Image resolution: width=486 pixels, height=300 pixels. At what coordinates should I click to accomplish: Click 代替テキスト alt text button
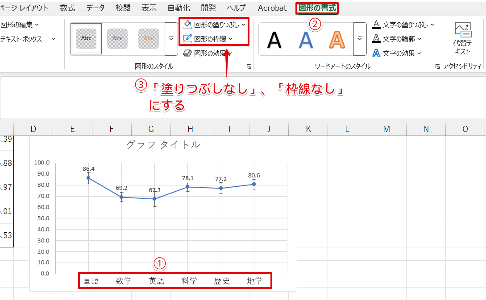(462, 38)
